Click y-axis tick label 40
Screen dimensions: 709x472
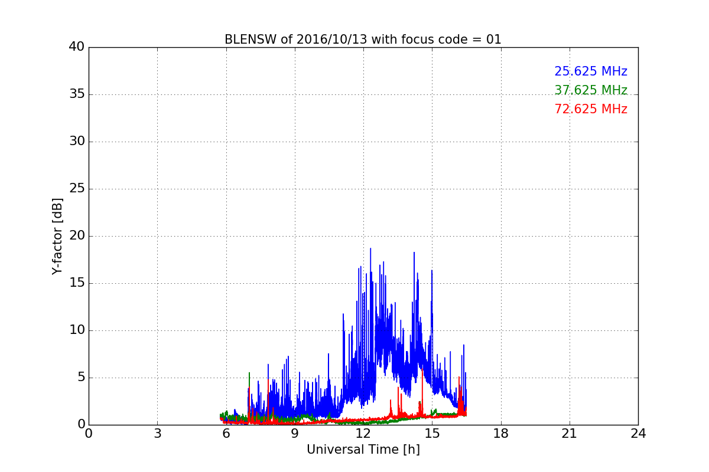point(77,47)
